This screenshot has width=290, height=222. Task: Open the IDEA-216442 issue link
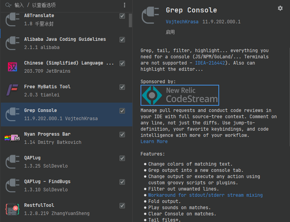[210, 63]
